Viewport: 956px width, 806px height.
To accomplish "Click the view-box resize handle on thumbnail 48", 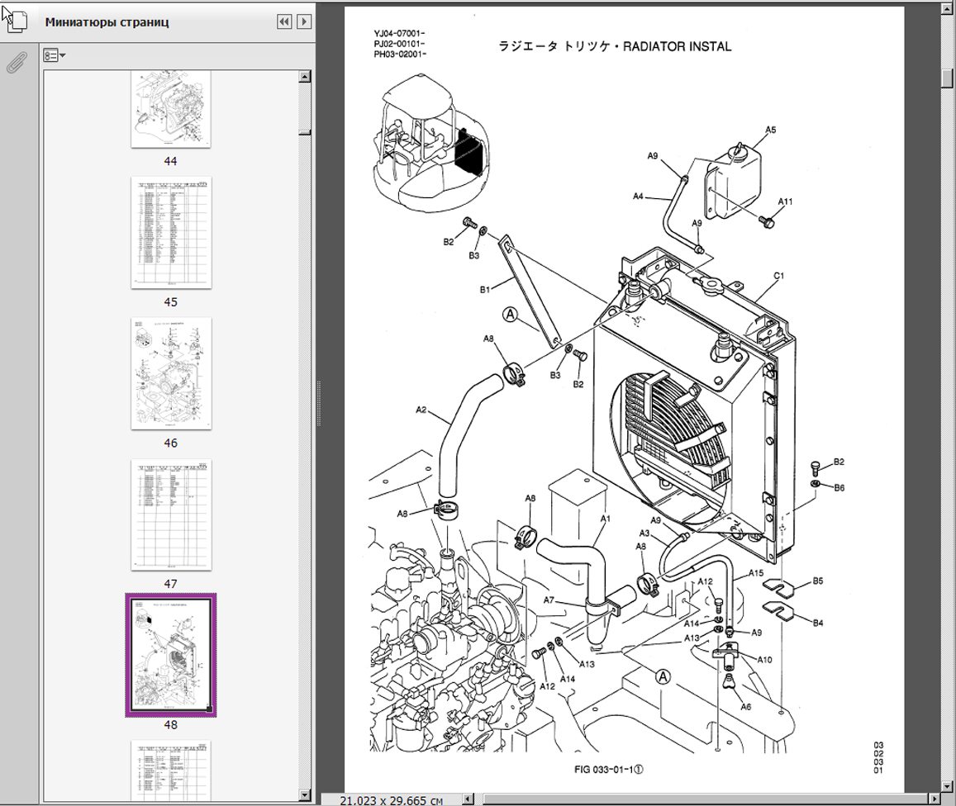I will tap(209, 709).
